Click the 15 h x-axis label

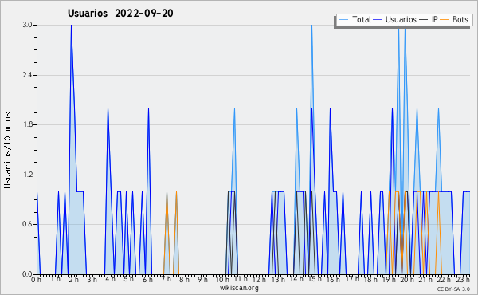point(315,279)
